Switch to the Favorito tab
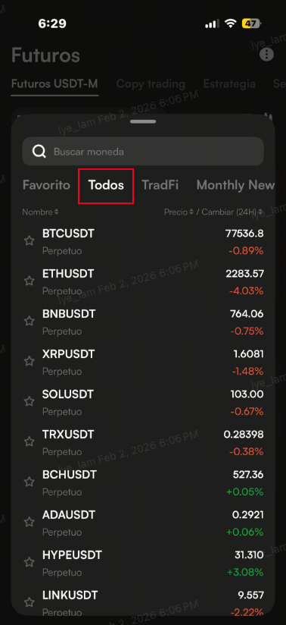 (46, 185)
